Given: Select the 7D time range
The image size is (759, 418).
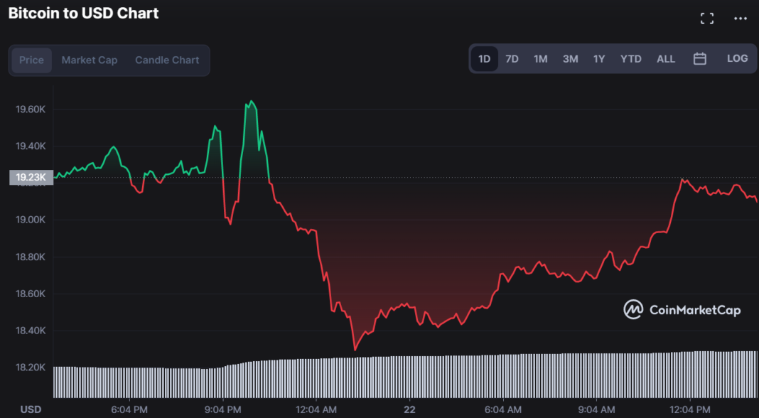Looking at the screenshot, I should [x=512, y=58].
